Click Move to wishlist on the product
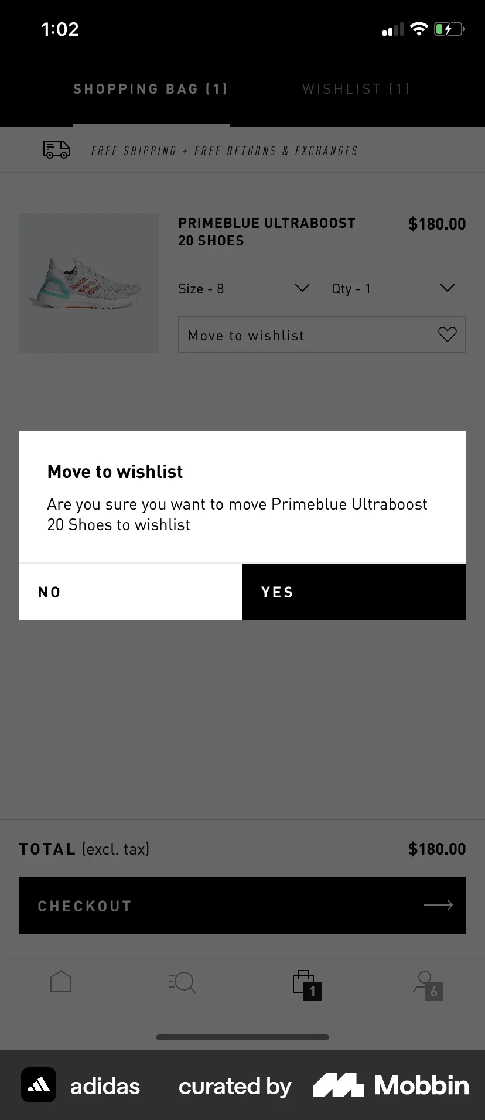The height and width of the screenshot is (1120, 485). pos(245,334)
